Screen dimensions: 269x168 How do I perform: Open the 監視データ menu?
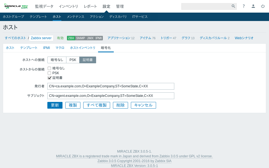[44, 6]
